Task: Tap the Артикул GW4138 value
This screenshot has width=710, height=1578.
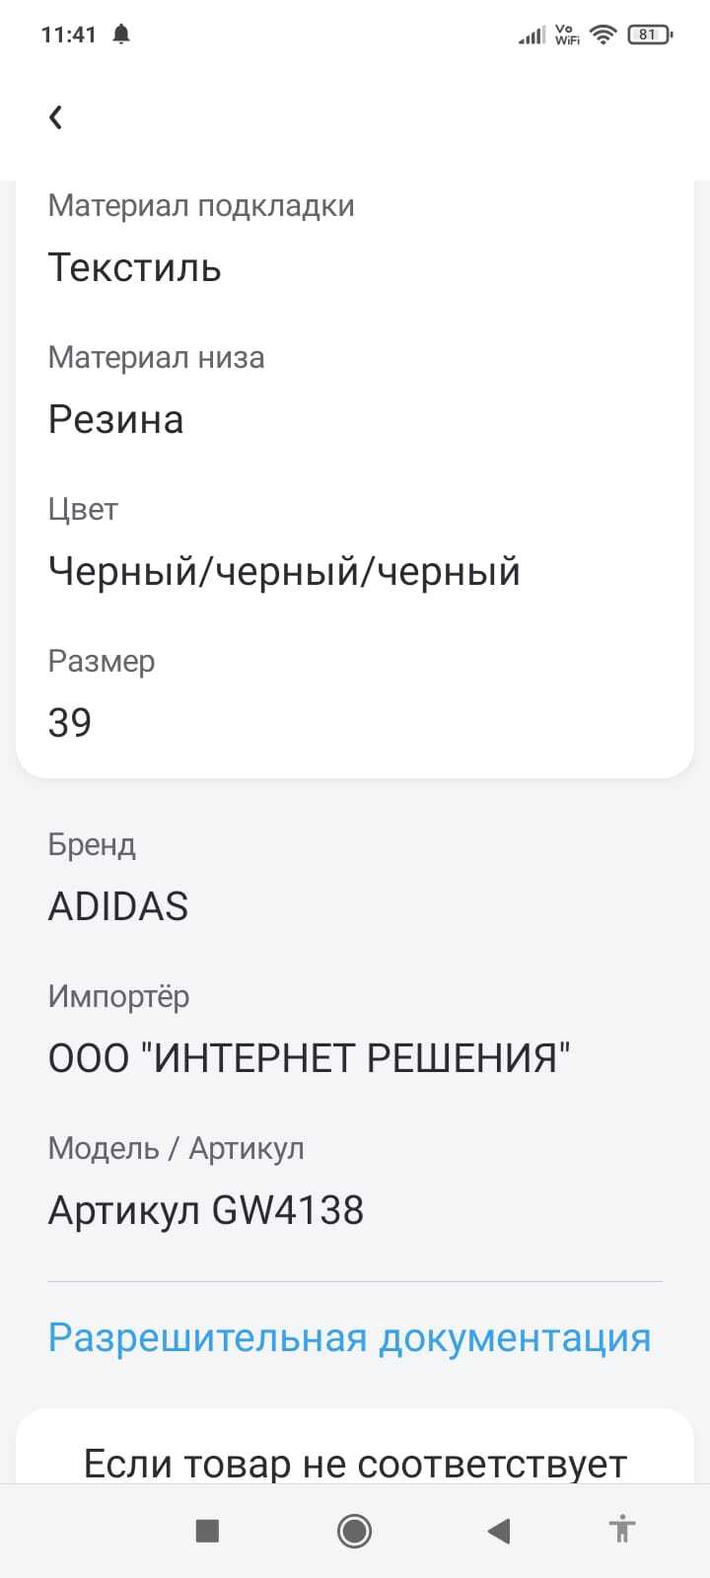Action: [206, 1210]
